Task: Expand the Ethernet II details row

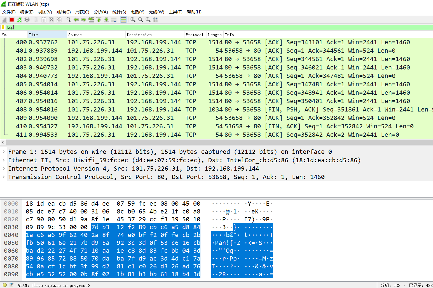Action: [4, 160]
